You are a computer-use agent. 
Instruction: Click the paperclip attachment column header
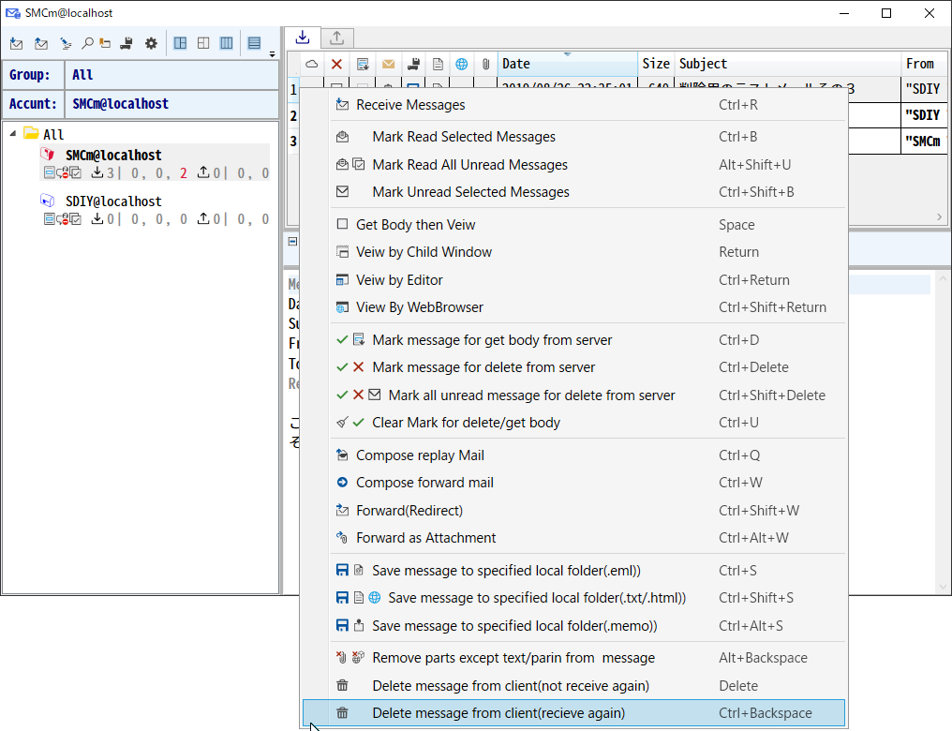pyautogui.click(x=485, y=64)
